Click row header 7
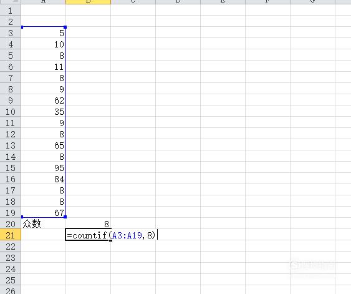This screenshot has height=294, width=351. 11,77
